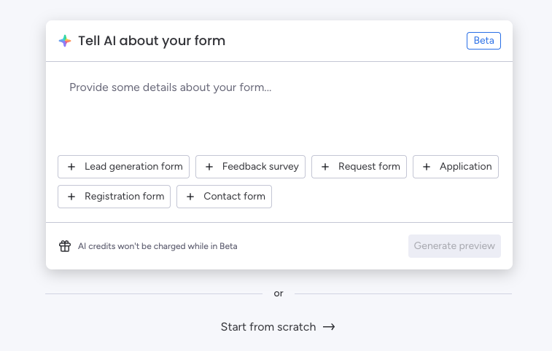Image resolution: width=552 pixels, height=351 pixels.
Task: Click the arrow beside Start from scratch
Action: [329, 327]
